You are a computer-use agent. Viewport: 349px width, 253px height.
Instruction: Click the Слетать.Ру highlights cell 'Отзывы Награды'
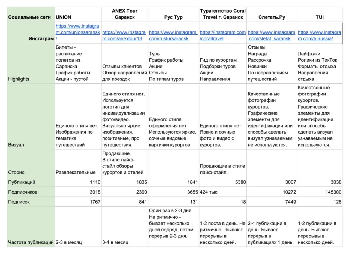click(x=272, y=63)
